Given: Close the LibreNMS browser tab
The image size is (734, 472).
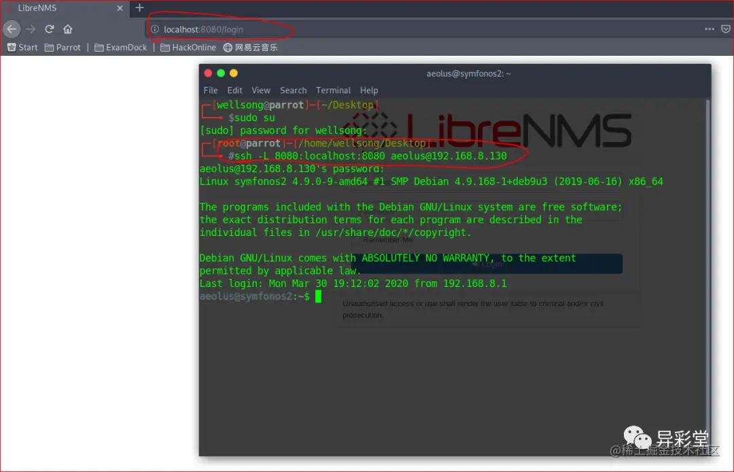Looking at the screenshot, I should [x=120, y=8].
